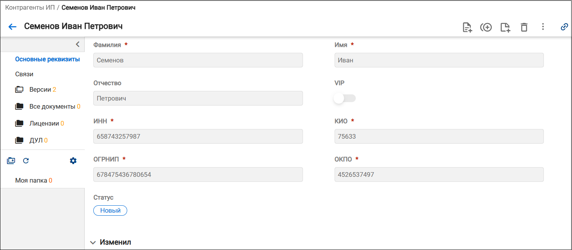This screenshot has height=250, width=572.
Task: Click the back arrow next to the title
Action: tap(12, 27)
